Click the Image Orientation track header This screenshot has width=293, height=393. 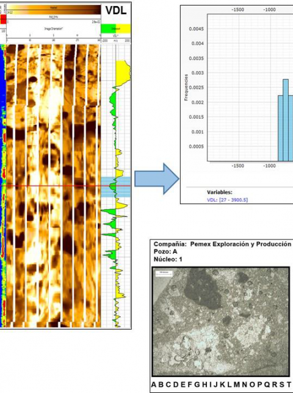tap(54, 29)
